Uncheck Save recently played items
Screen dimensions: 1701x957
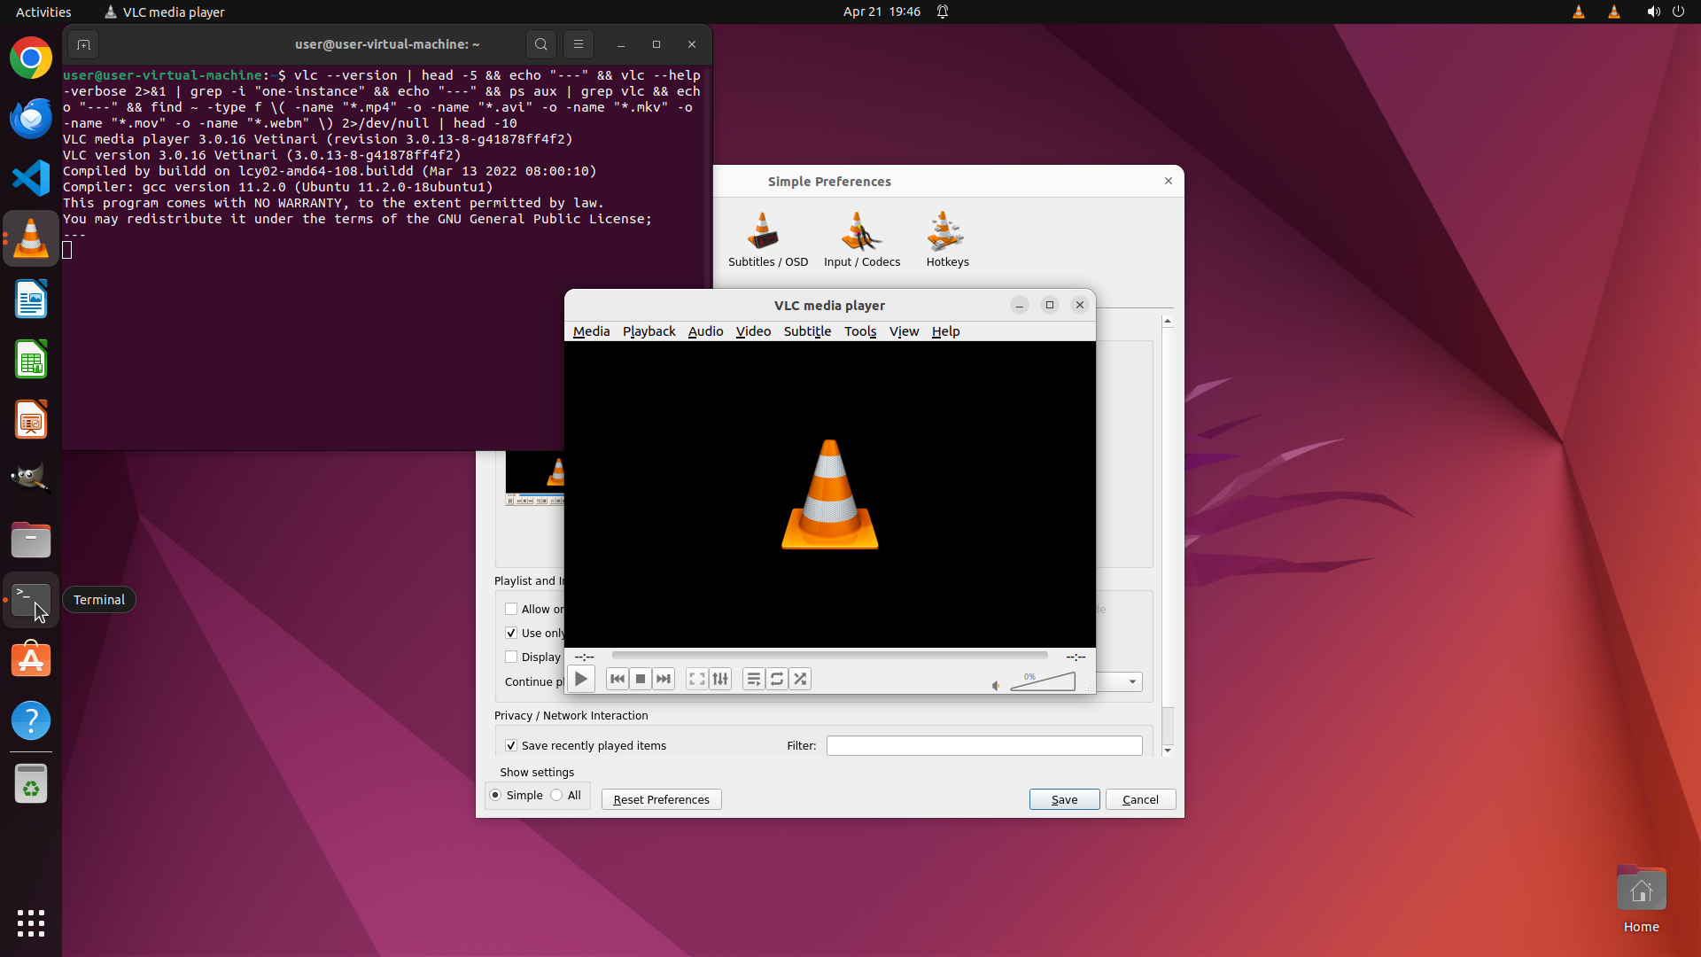coord(511,745)
